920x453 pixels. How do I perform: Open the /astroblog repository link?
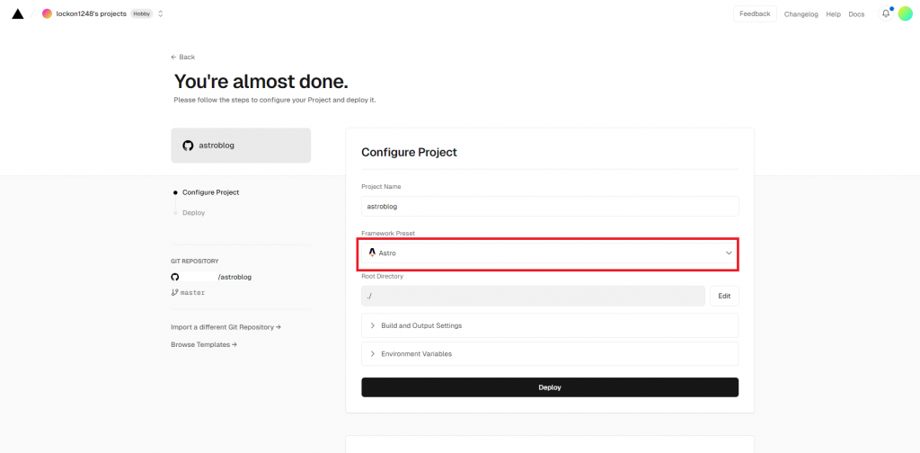point(234,277)
